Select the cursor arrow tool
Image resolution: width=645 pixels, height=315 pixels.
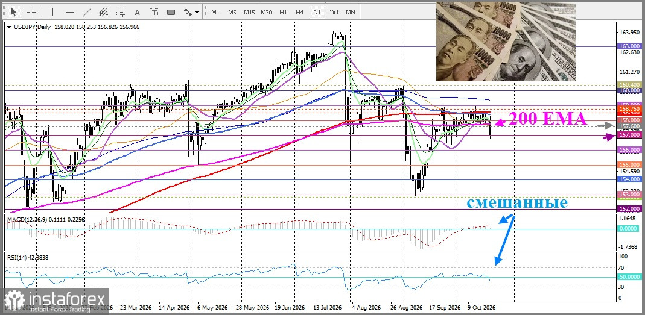tap(14, 12)
